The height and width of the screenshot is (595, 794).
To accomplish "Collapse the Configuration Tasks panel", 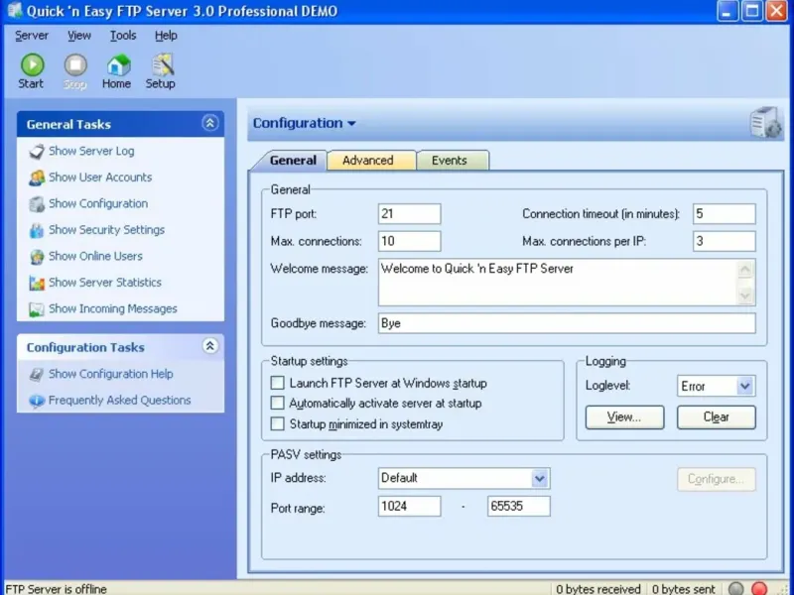I will [x=210, y=345].
